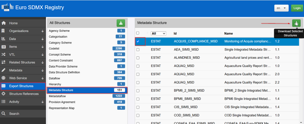Click the Search magnifier icon

[3, 114]
